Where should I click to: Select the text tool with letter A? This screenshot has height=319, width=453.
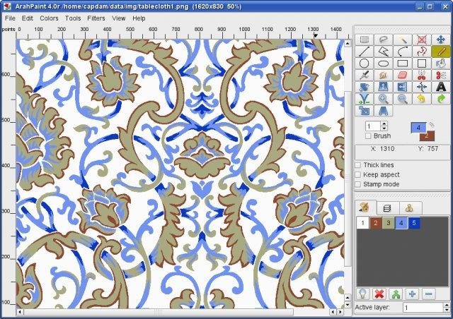pyautogui.click(x=440, y=87)
